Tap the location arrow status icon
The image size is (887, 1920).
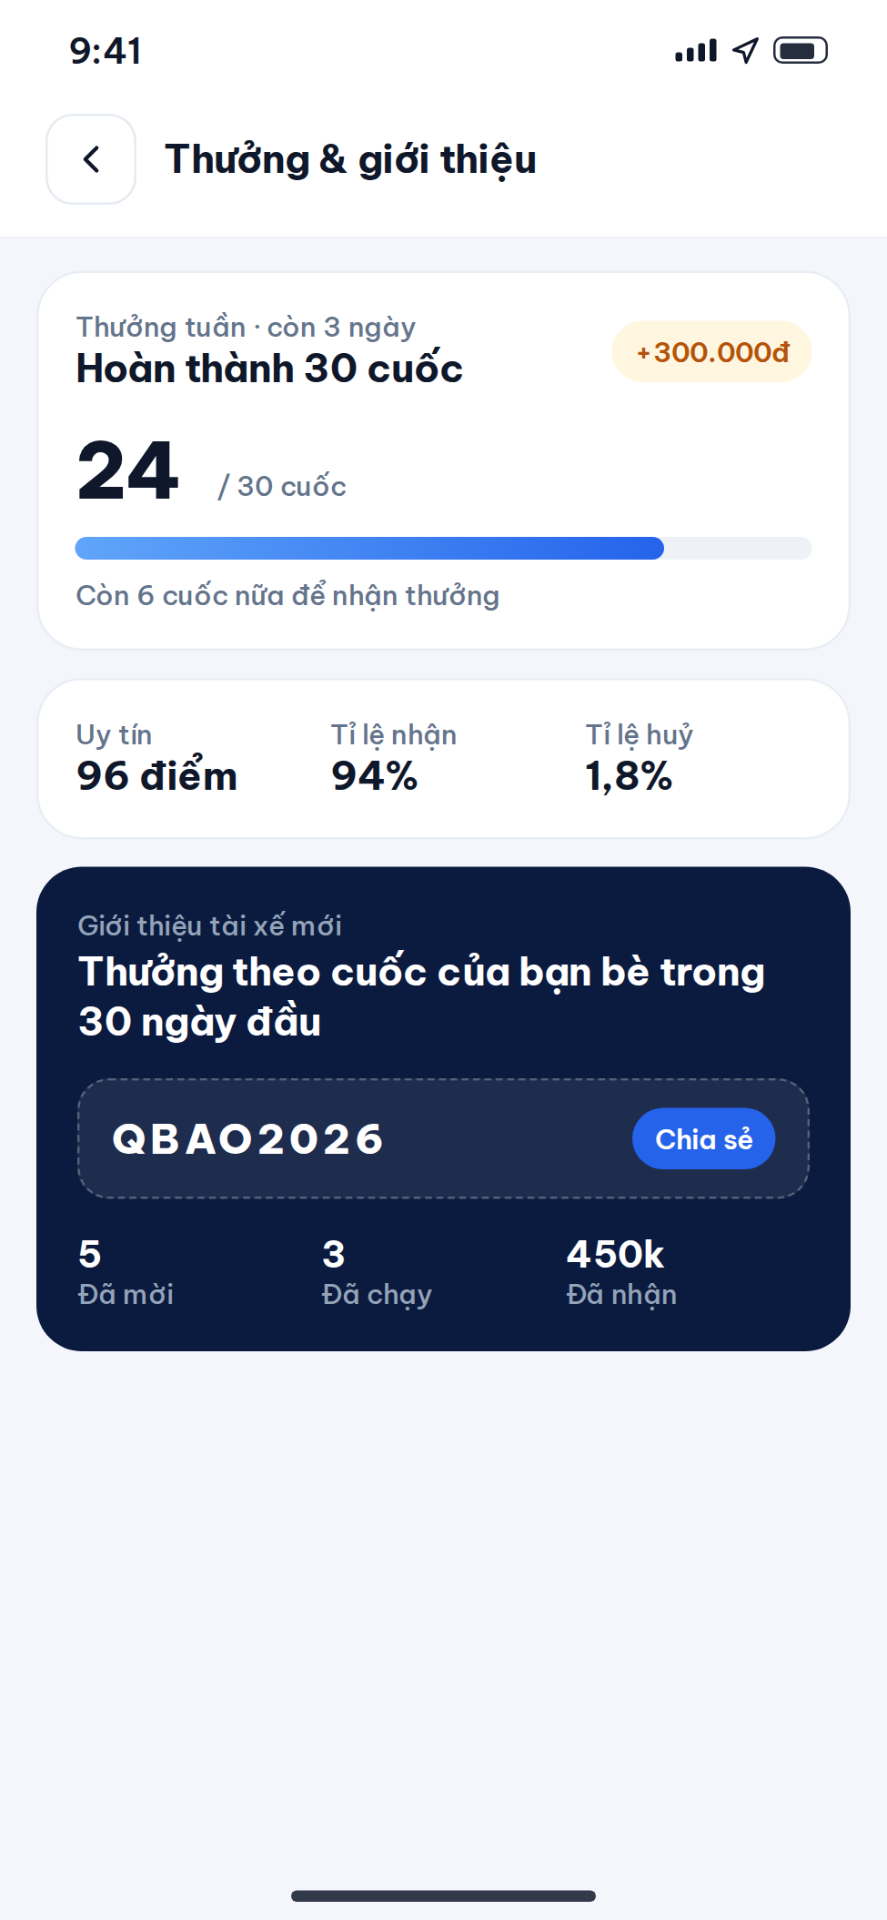(x=746, y=51)
